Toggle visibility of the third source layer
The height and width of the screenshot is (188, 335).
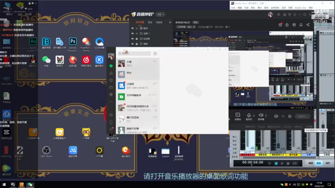tap(132, 38)
